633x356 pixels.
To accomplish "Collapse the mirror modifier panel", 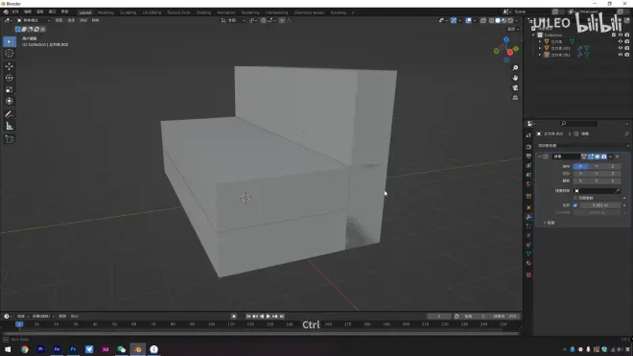I will (x=540, y=156).
